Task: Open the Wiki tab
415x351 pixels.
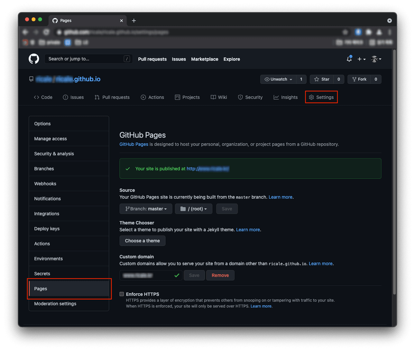Action: coord(219,97)
